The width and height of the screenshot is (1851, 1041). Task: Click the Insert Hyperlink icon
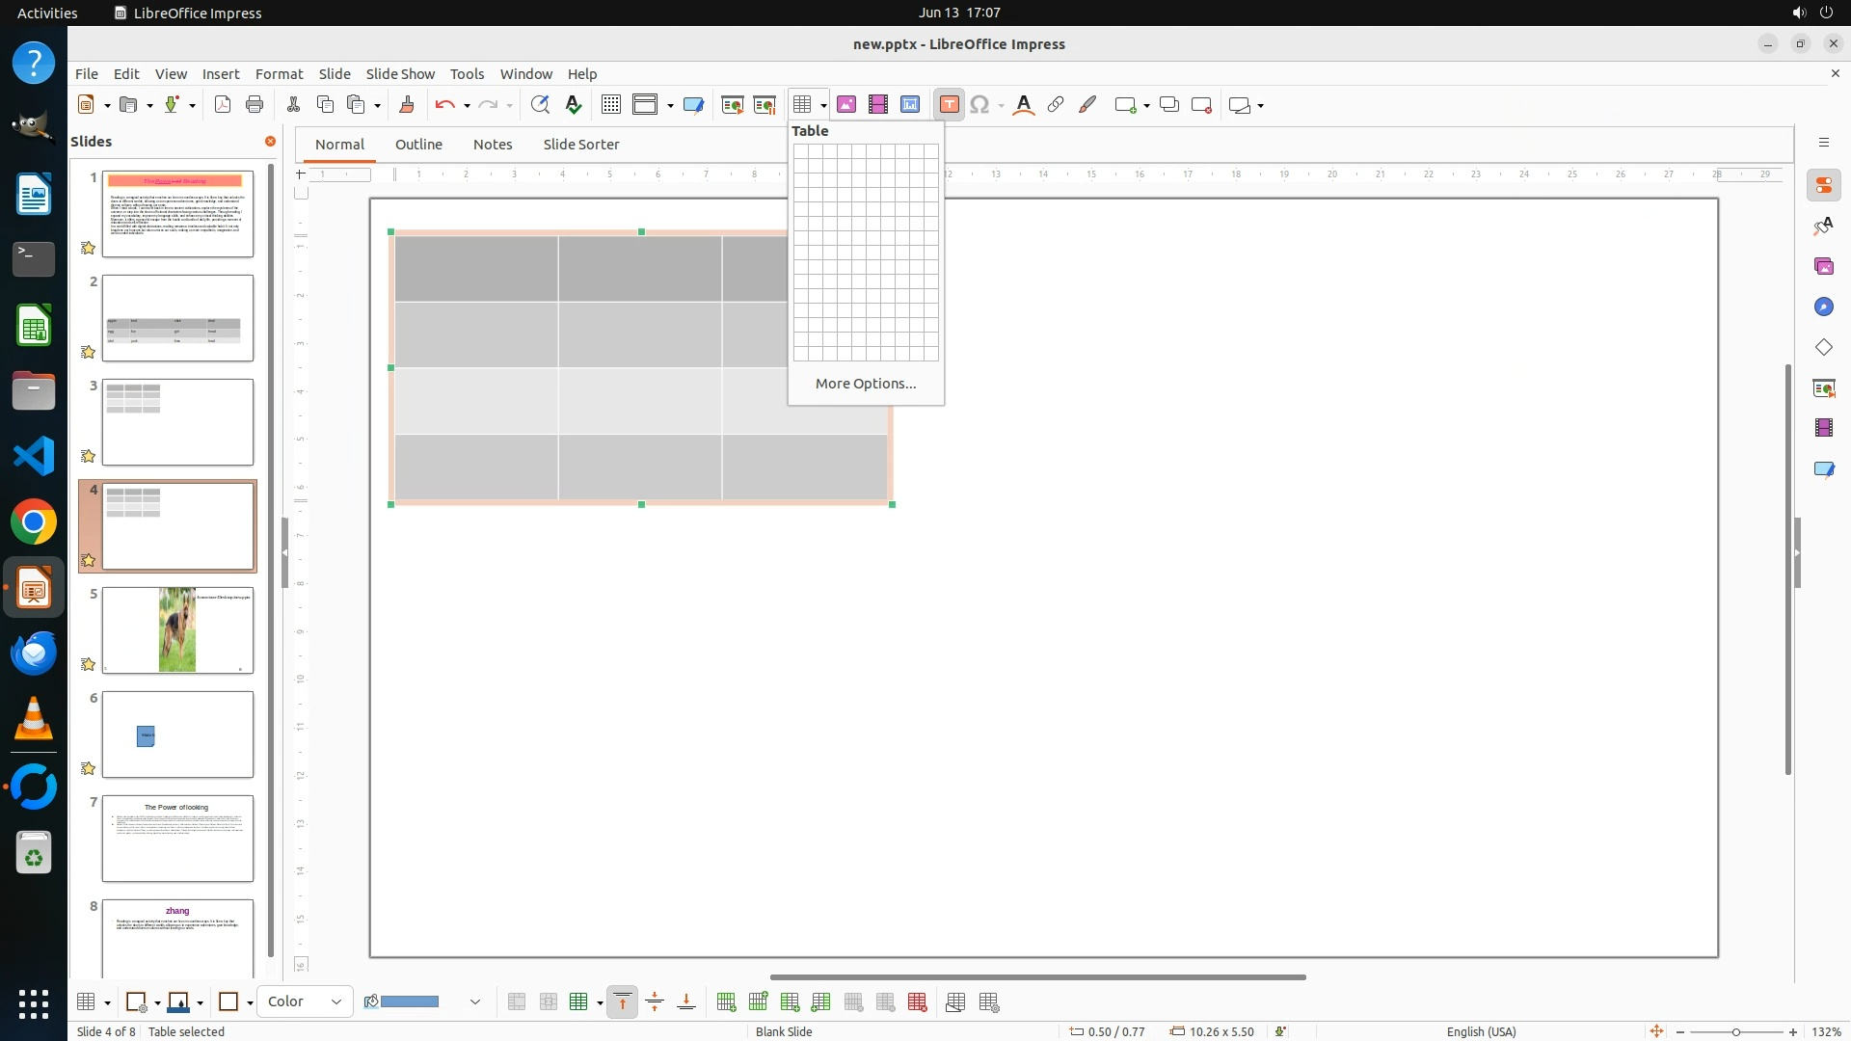(x=1056, y=105)
